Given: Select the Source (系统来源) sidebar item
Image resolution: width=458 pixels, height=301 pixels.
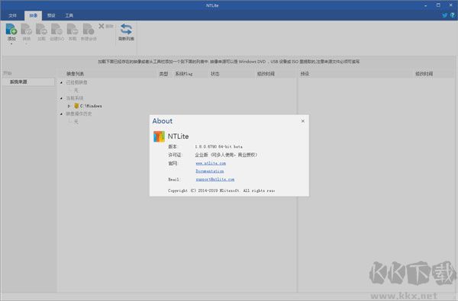Looking at the screenshot, I should pyautogui.click(x=28, y=82).
